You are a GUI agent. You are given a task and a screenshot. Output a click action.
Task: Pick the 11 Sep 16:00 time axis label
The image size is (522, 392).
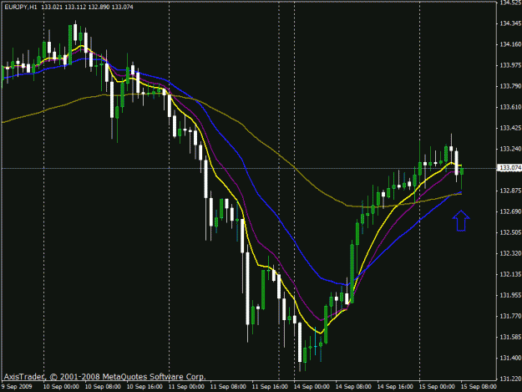tap(270, 387)
